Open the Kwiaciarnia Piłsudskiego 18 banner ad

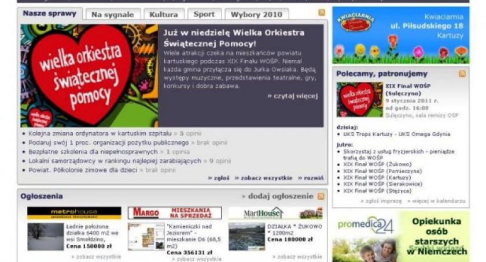pyautogui.click(x=401, y=35)
